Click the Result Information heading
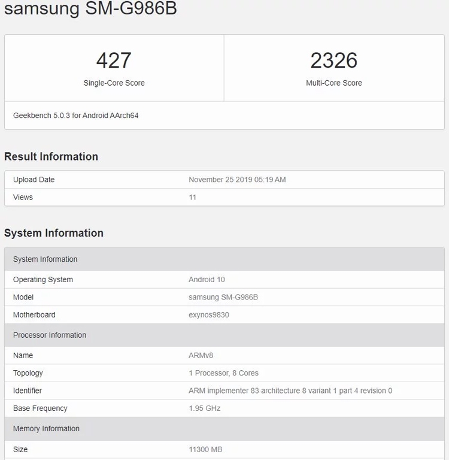Screen dimensions: 449x460 (x=51, y=156)
